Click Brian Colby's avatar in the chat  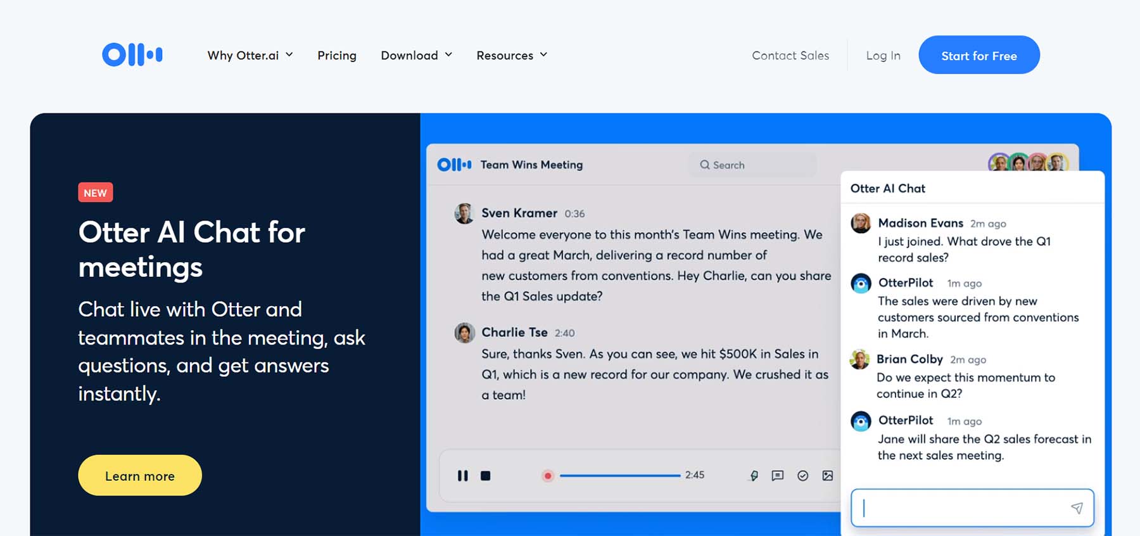[859, 359]
